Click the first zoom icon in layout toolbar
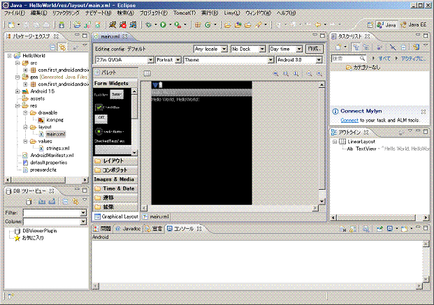 click(x=275, y=73)
